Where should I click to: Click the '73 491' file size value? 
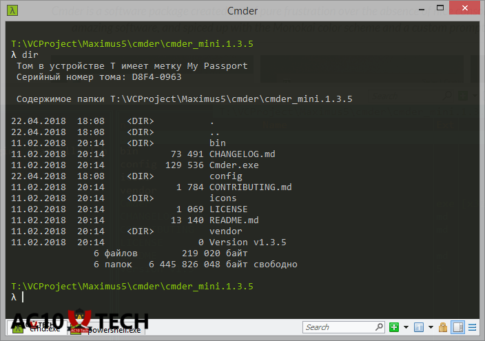tap(187, 154)
